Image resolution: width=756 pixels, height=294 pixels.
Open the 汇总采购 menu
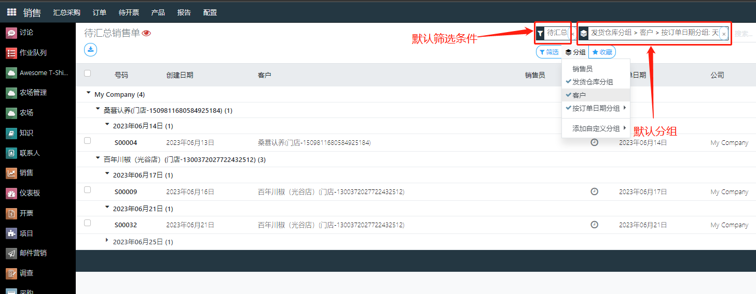point(66,12)
